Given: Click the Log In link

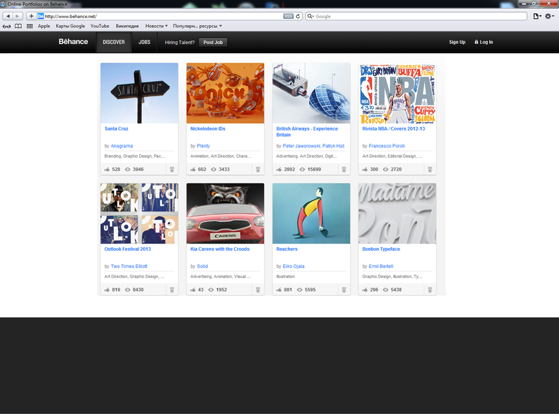Looking at the screenshot, I should 484,42.
